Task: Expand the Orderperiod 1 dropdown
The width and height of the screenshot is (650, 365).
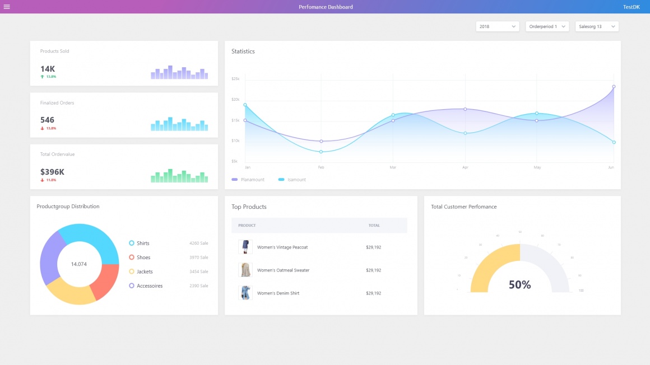Action: tap(547, 26)
